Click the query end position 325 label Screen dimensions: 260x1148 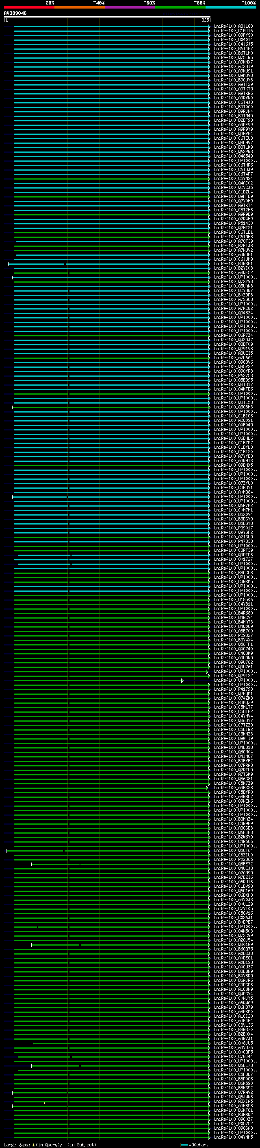point(205,20)
